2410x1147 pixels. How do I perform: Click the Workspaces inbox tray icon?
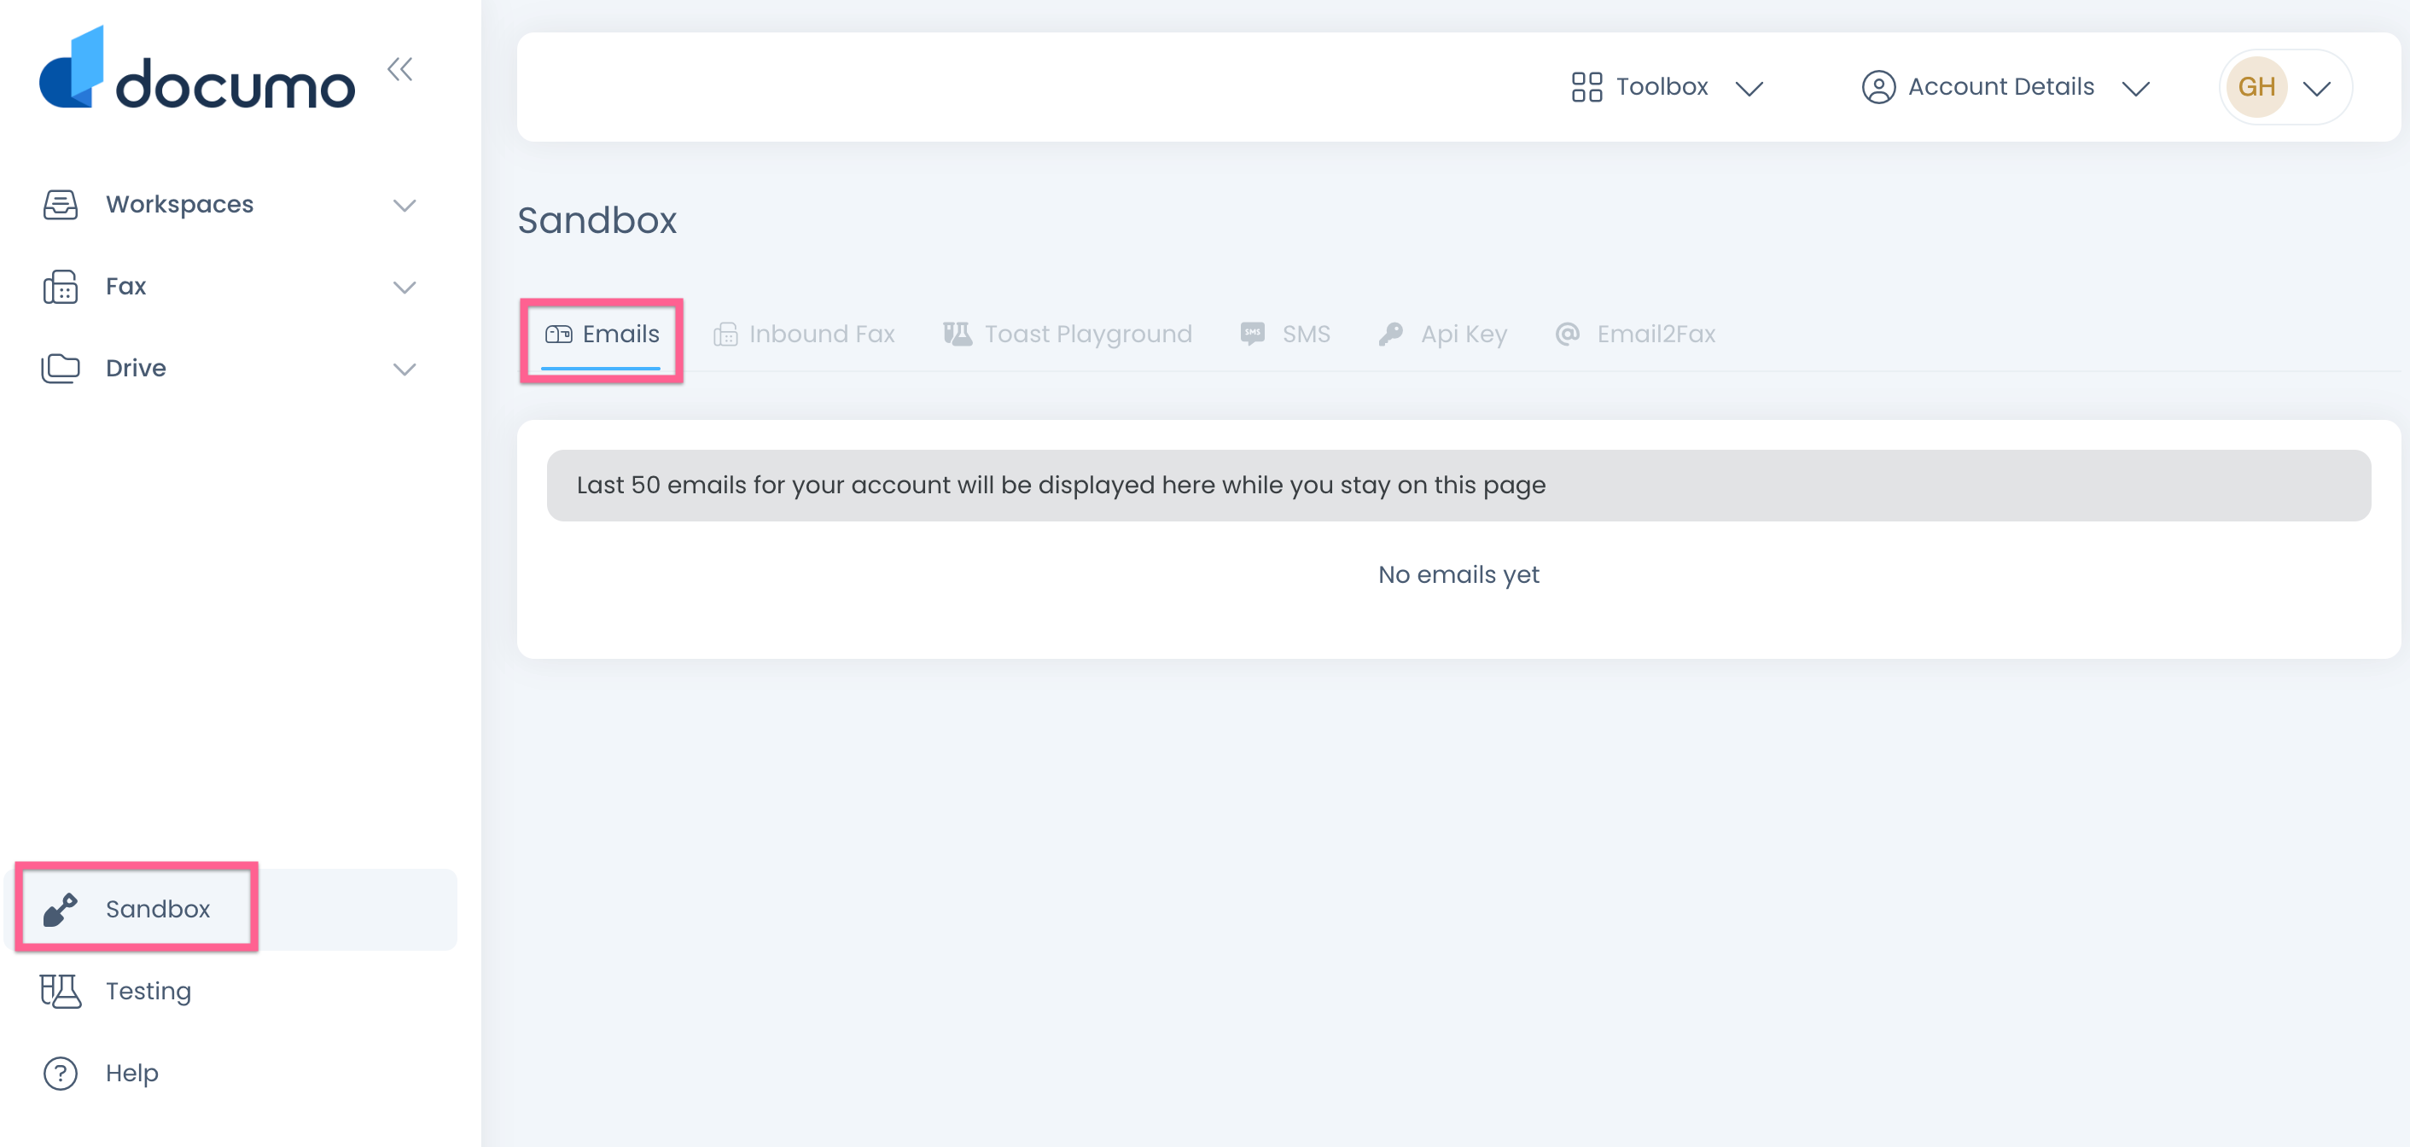61,205
